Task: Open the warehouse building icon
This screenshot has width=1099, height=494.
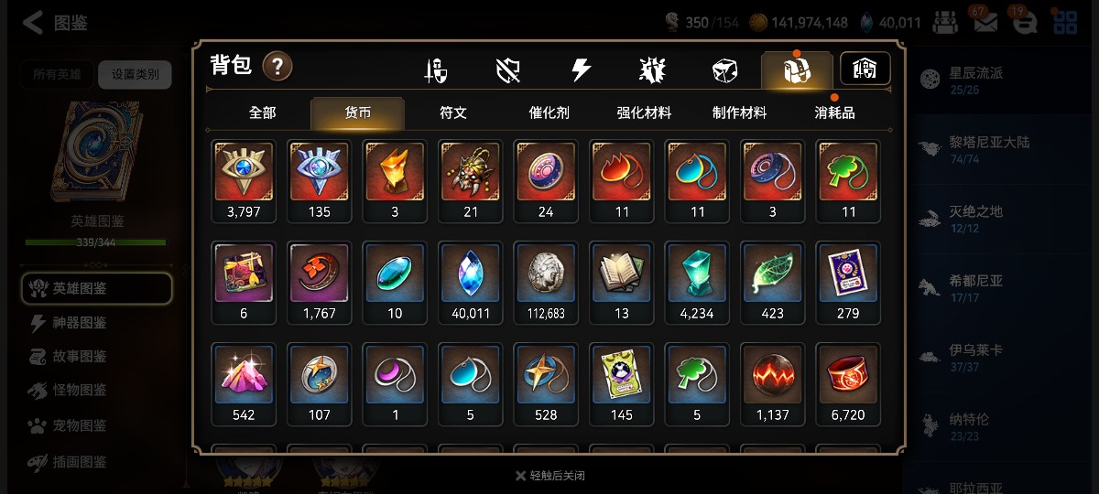Action: click(865, 69)
